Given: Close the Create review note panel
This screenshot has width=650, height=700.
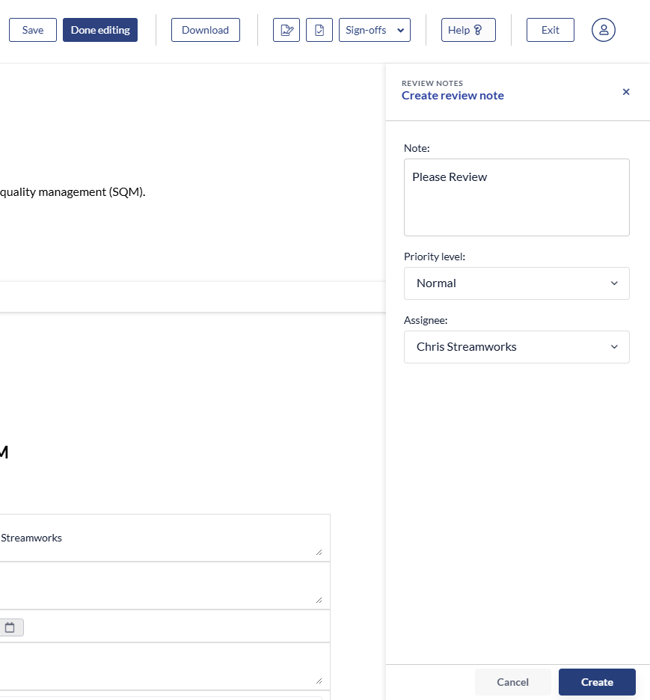Looking at the screenshot, I should [x=626, y=92].
